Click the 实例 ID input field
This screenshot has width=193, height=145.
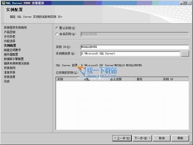coord(135,47)
